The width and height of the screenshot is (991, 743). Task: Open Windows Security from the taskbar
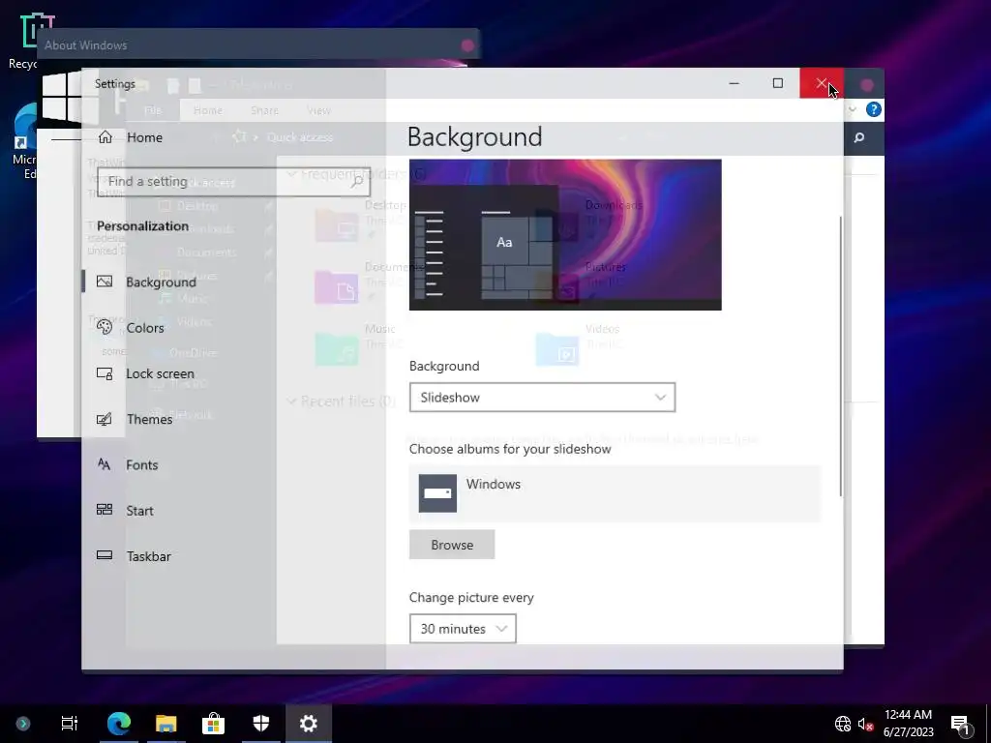(x=261, y=724)
